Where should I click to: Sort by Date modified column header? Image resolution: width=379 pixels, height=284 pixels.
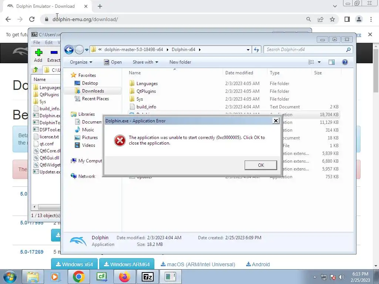click(239, 73)
